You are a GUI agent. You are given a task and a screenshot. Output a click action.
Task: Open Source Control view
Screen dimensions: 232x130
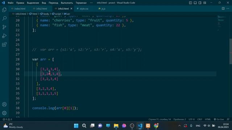pyautogui.click(x=4, y=27)
